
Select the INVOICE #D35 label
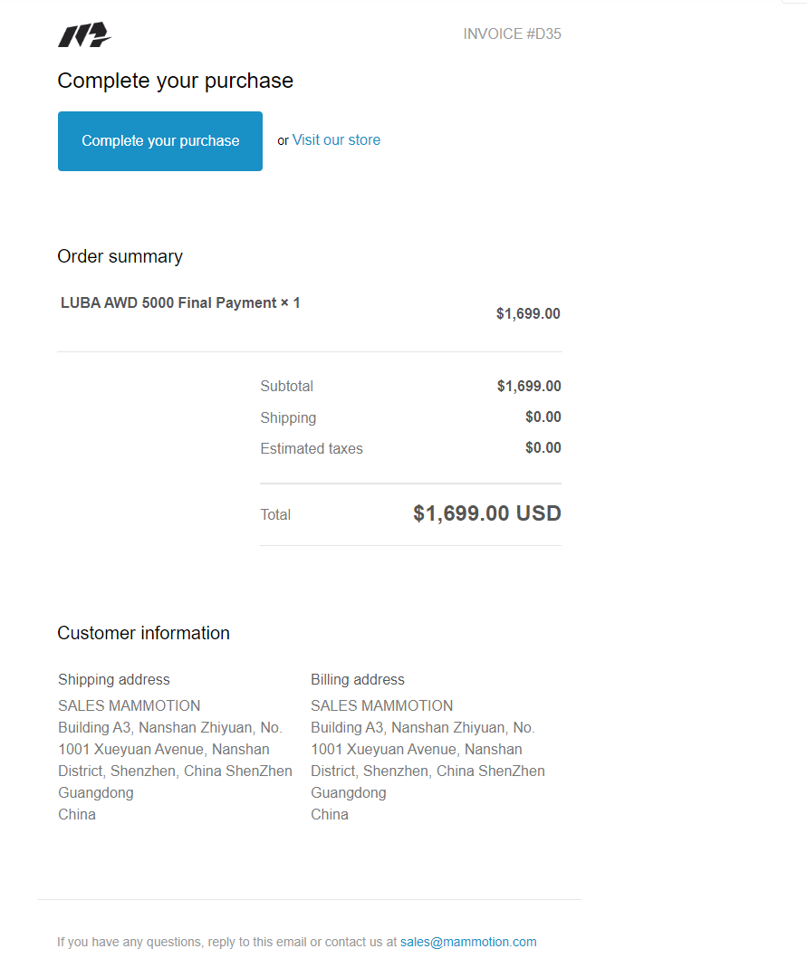tap(512, 34)
